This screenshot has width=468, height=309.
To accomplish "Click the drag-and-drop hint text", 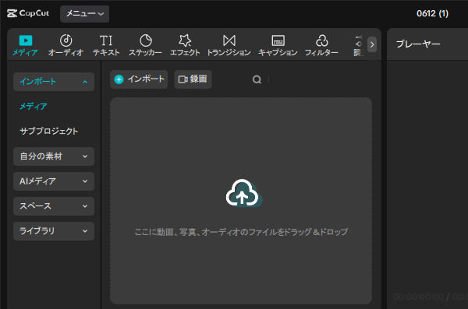I will tap(241, 232).
